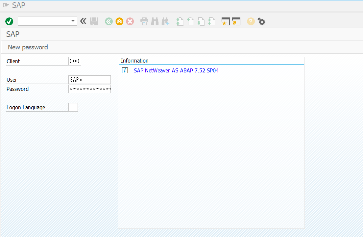Click the green Enter checkmark icon
Image resolution: width=363 pixels, height=237 pixels.
pos(9,21)
